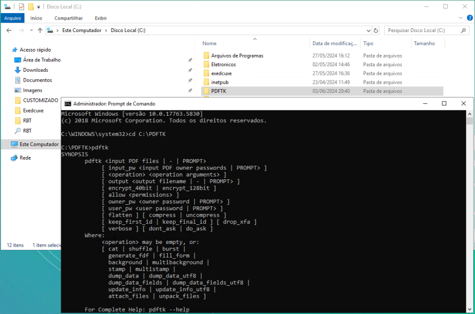
Task: Click the Rede network icon
Action: point(14,158)
